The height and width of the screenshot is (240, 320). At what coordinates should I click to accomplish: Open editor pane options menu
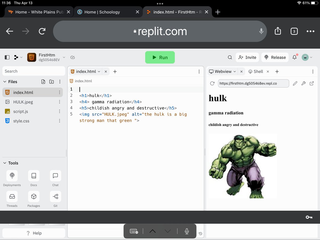coord(199,71)
